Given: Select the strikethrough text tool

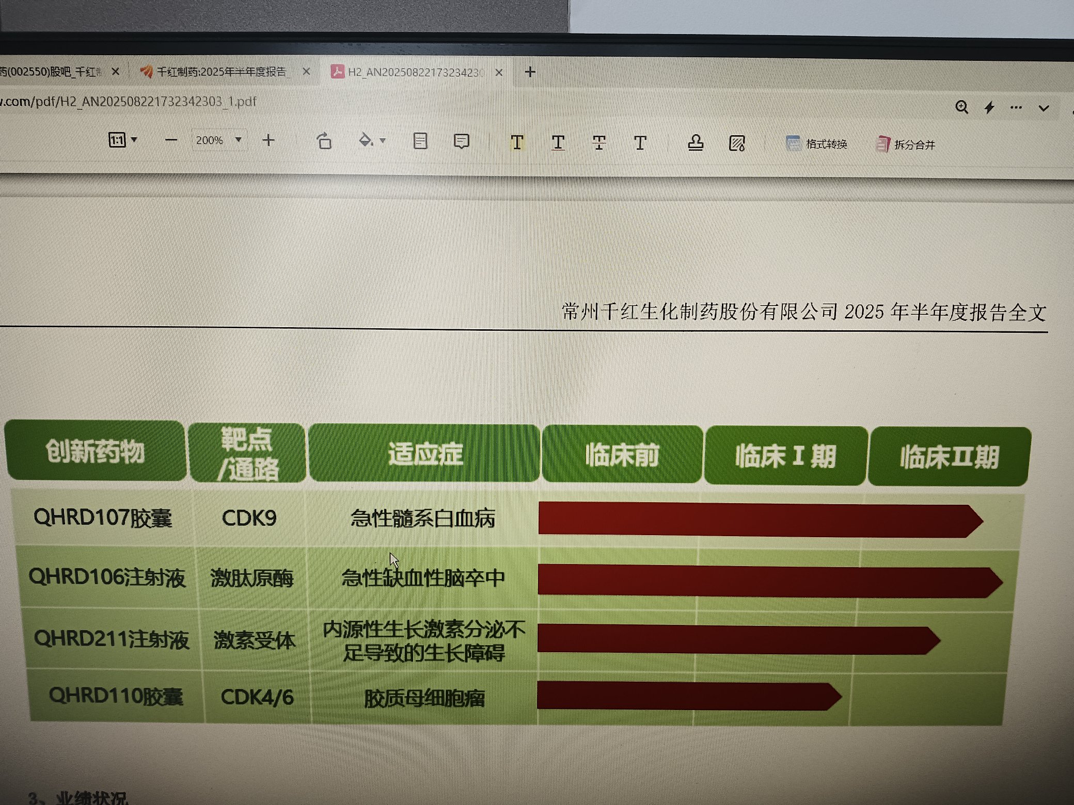Looking at the screenshot, I should (x=599, y=143).
